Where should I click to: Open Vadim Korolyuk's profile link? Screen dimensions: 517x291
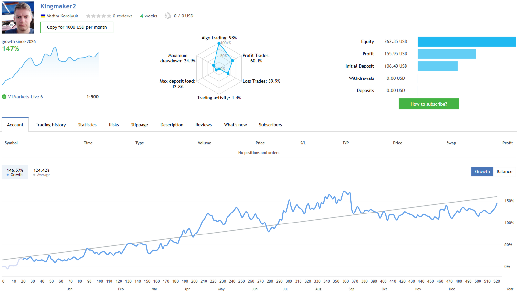tap(62, 16)
